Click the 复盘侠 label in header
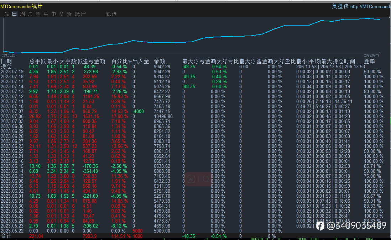The image size is (391, 240). [340, 6]
